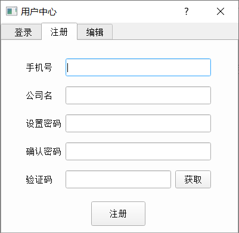
Task: Select the 设置密码 input field
Action: [x=138, y=123]
